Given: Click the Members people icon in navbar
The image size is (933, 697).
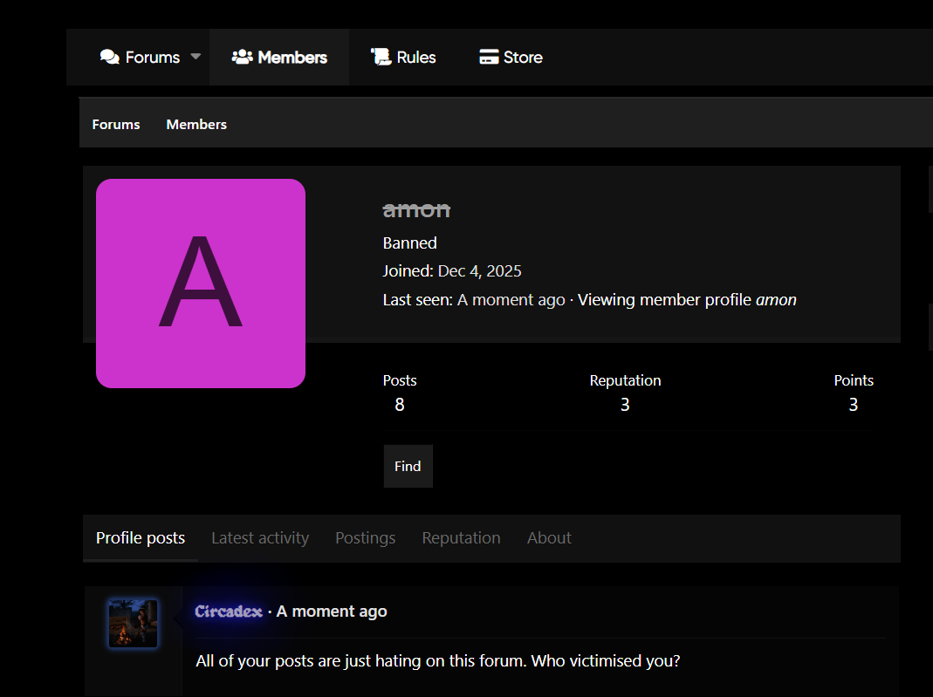Looking at the screenshot, I should 242,58.
